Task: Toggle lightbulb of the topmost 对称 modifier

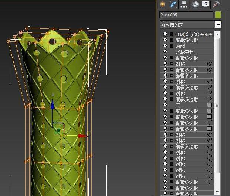Action: coord(165,64)
